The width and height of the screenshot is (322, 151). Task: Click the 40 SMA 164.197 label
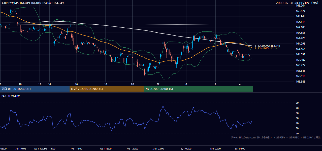tap(267, 48)
